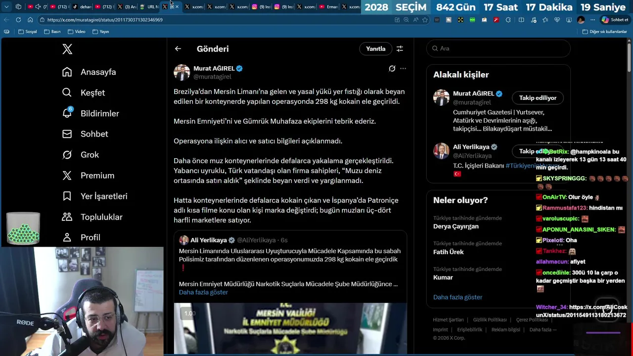Show more trends via Daha fazla göster
The height and width of the screenshot is (356, 633).
(457, 297)
